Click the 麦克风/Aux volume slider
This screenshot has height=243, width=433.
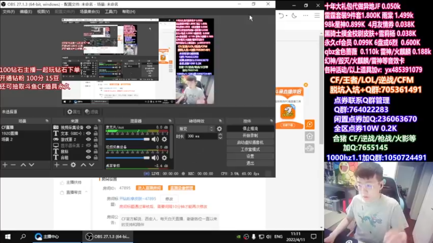coord(128,139)
